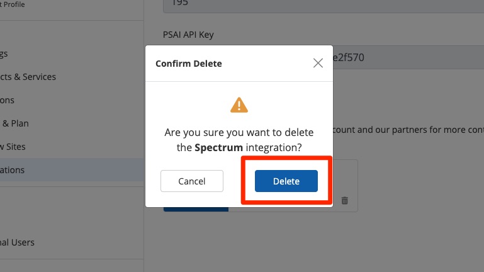Click the "PSAI API Key" field label
This screenshot has height=272, width=484.
click(x=193, y=33)
